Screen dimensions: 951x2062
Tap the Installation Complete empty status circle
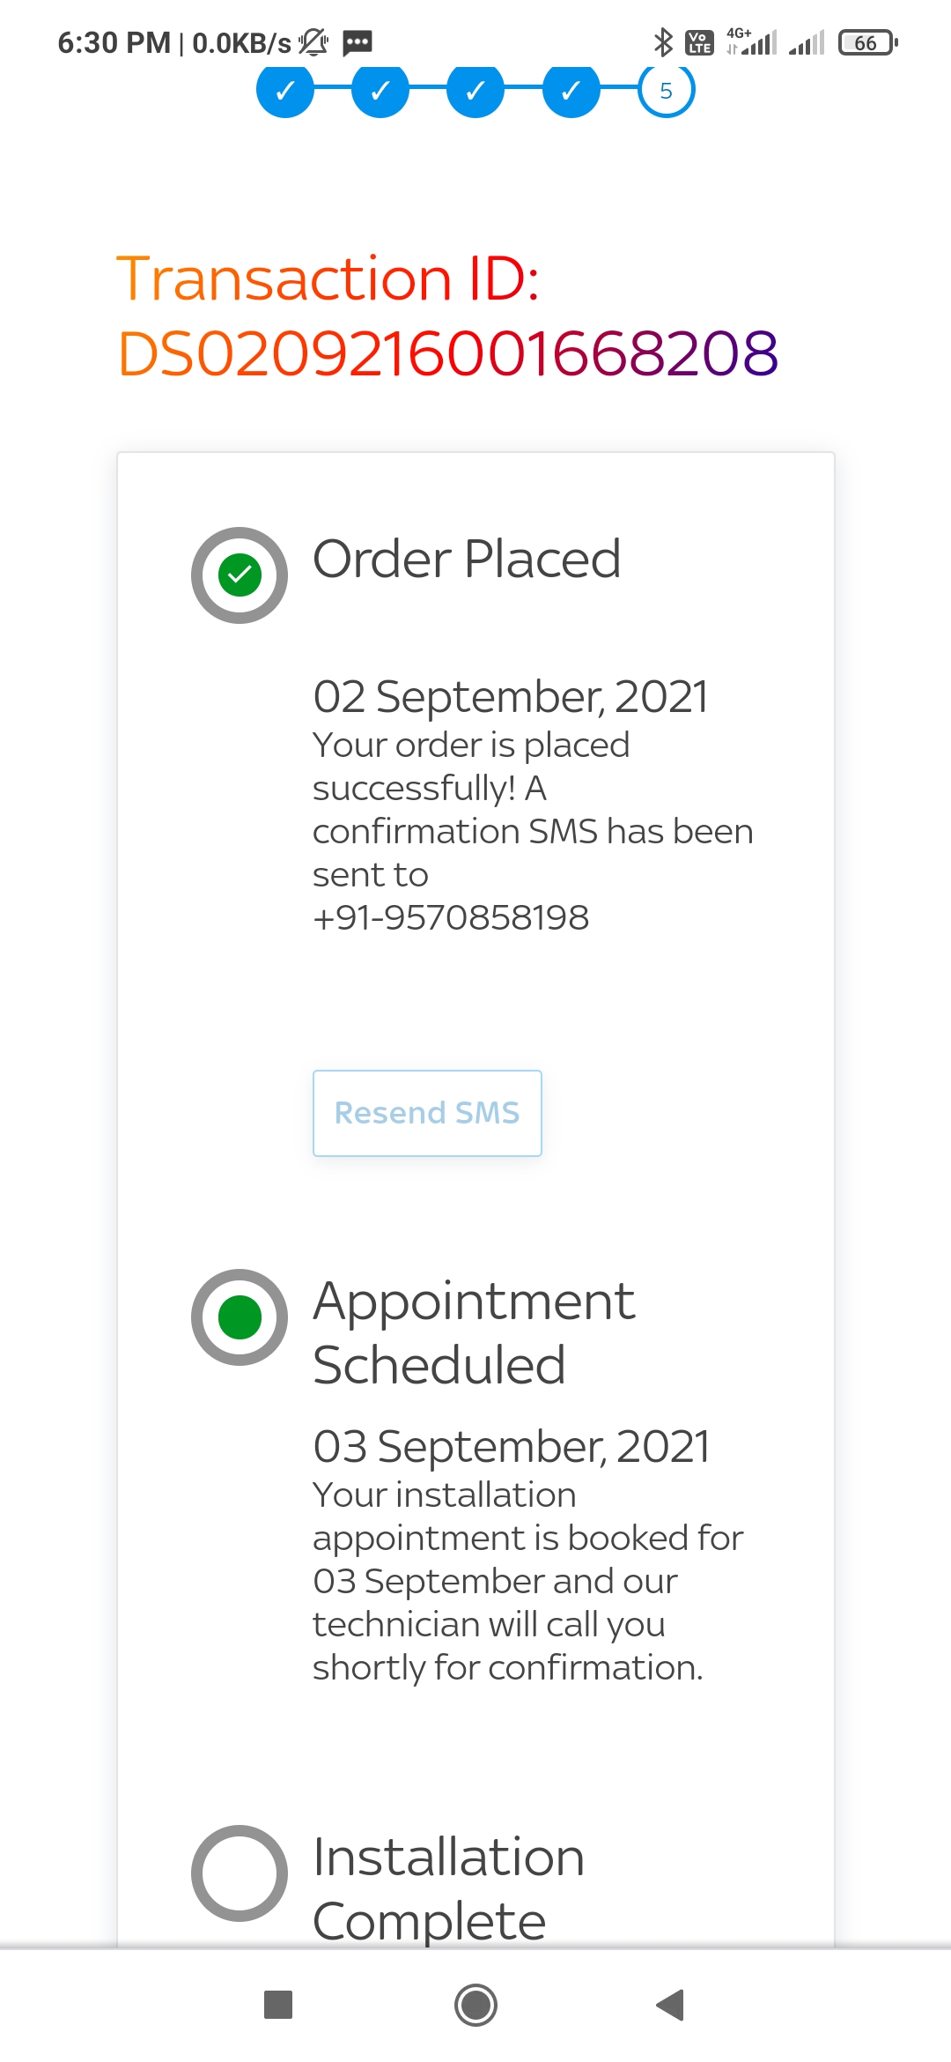(240, 1873)
